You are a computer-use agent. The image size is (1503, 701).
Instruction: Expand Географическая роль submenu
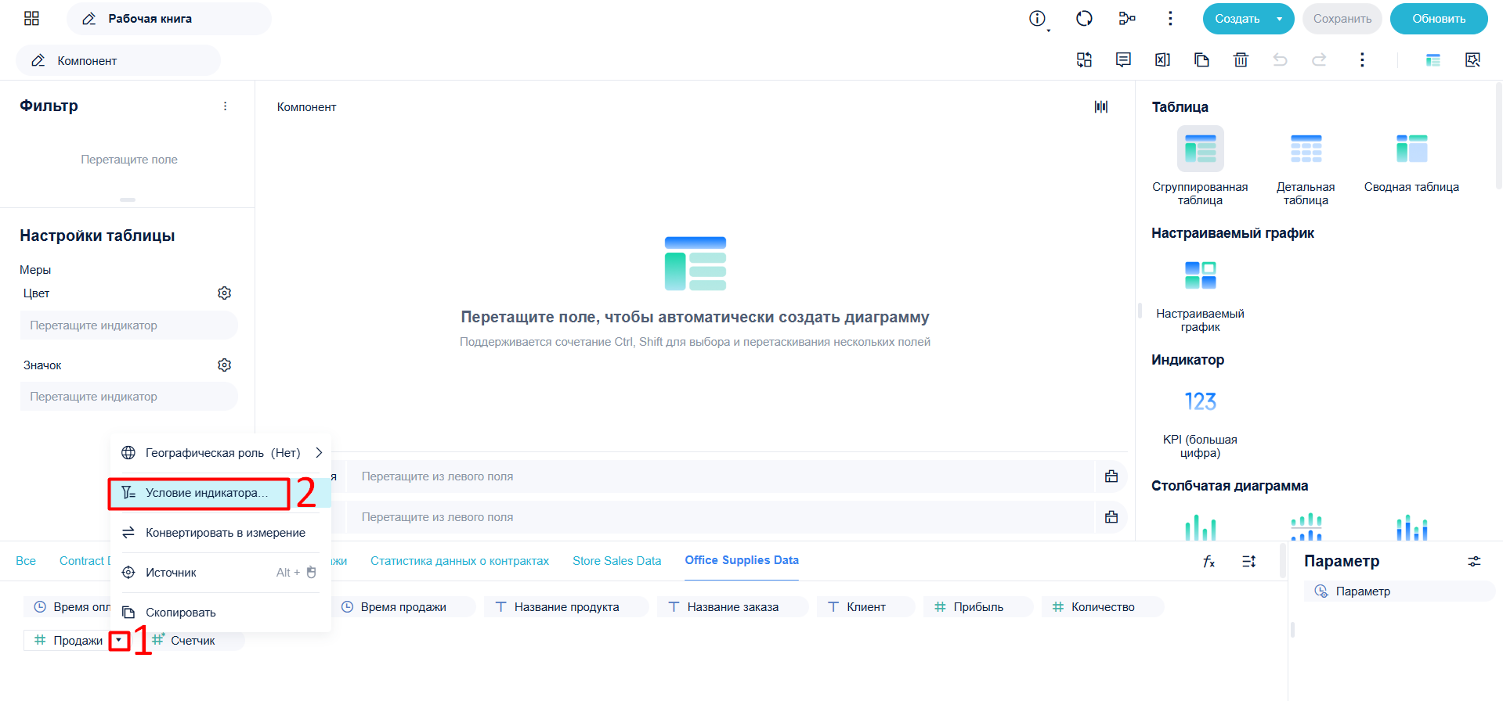(319, 453)
